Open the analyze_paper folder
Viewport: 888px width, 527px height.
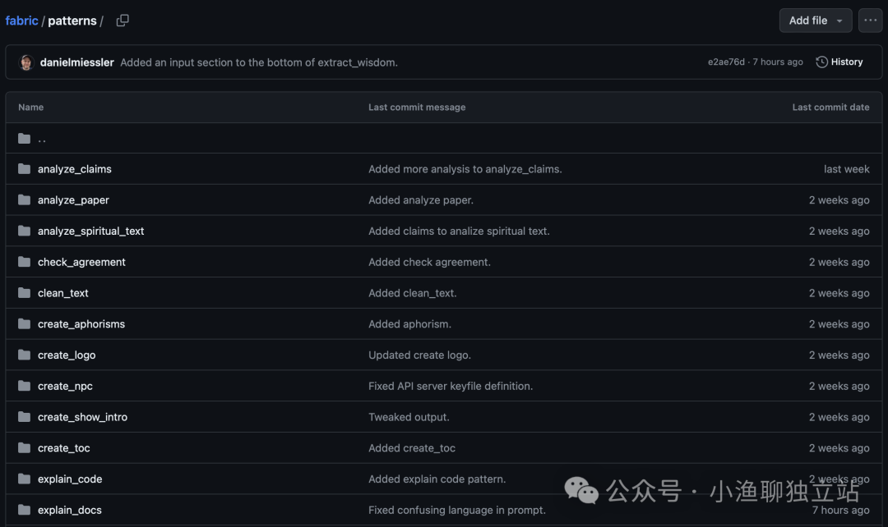(74, 200)
